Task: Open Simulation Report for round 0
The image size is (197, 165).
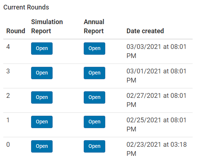Action: [x=42, y=146]
